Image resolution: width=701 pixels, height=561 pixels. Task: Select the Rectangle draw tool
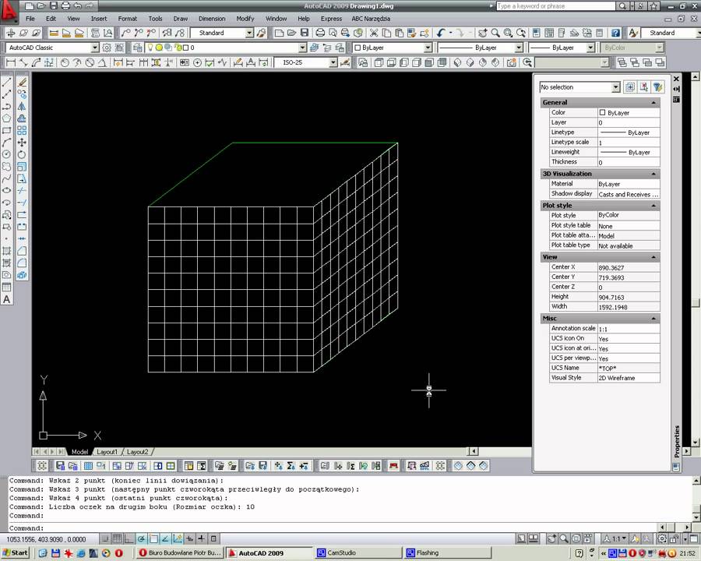coord(7,131)
